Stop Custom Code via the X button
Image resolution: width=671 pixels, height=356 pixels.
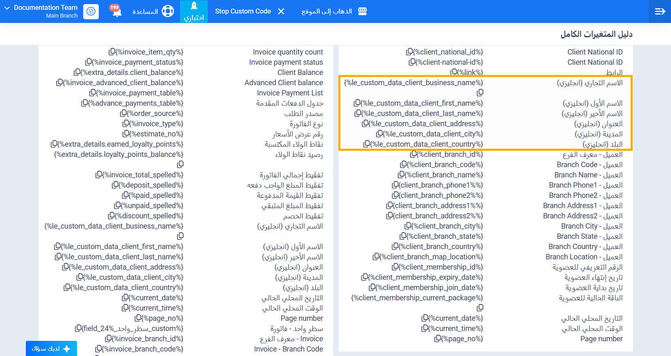pos(281,11)
